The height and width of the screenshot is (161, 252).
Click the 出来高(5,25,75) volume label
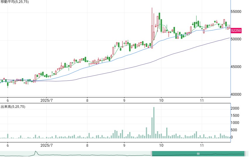(x=13, y=107)
